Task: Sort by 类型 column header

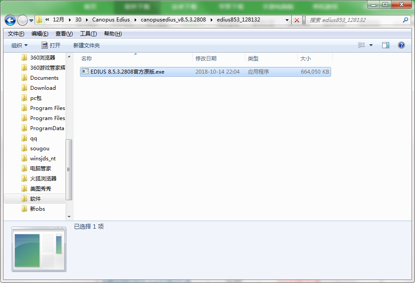Action: [x=271, y=58]
